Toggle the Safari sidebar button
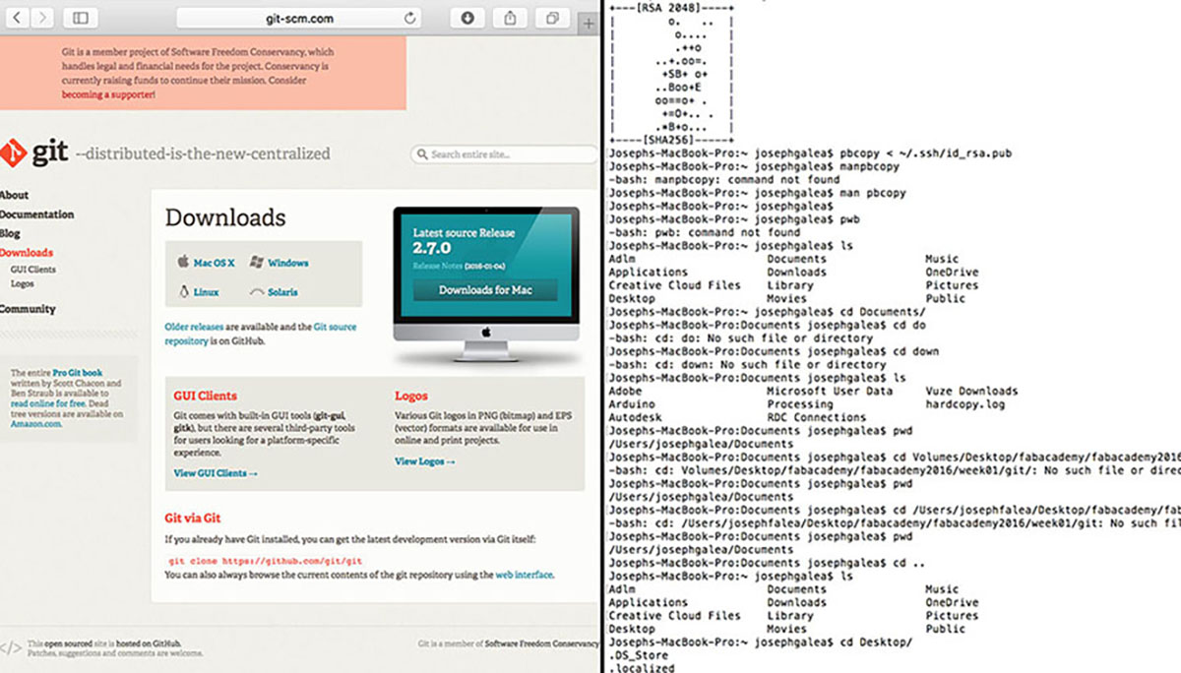This screenshot has width=1181, height=673. tap(81, 18)
